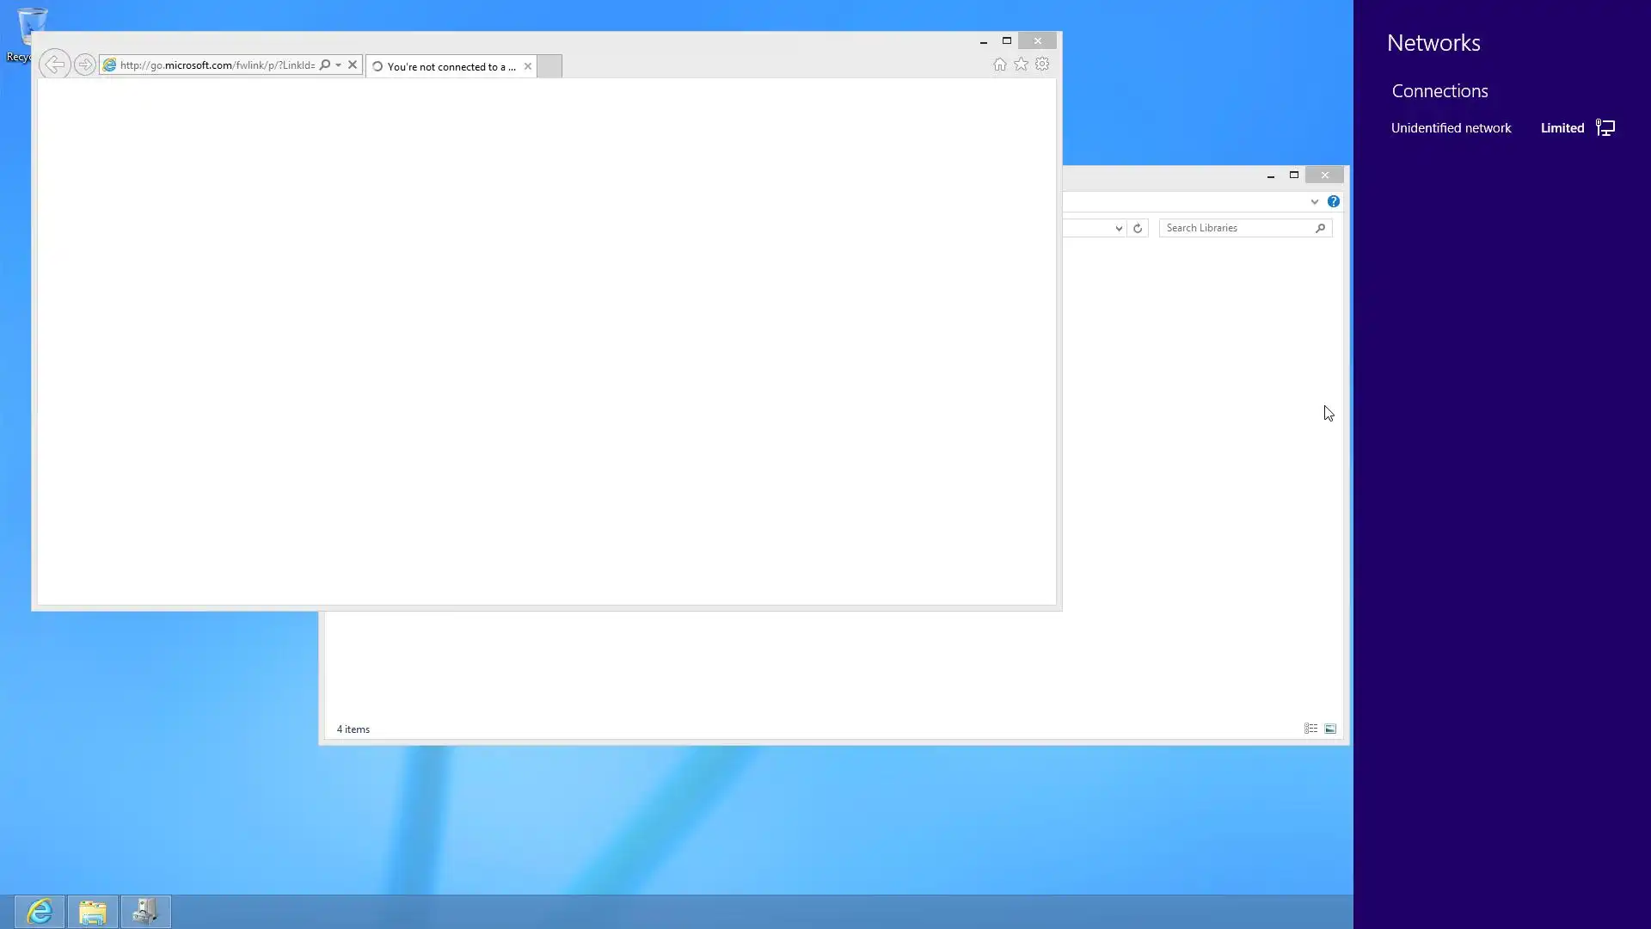Click the Search Libraries input field
1651x929 pixels.
point(1237,228)
